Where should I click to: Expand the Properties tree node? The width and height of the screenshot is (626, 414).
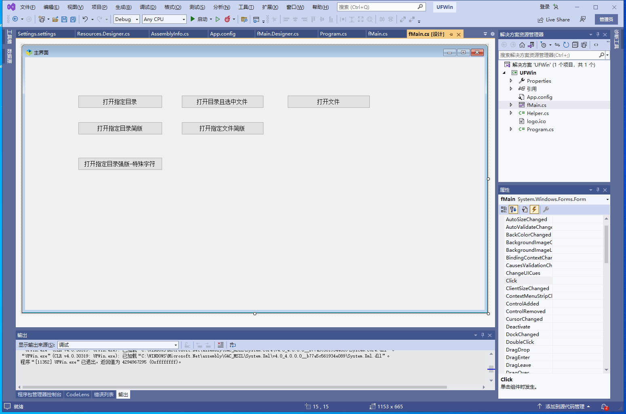click(x=511, y=81)
